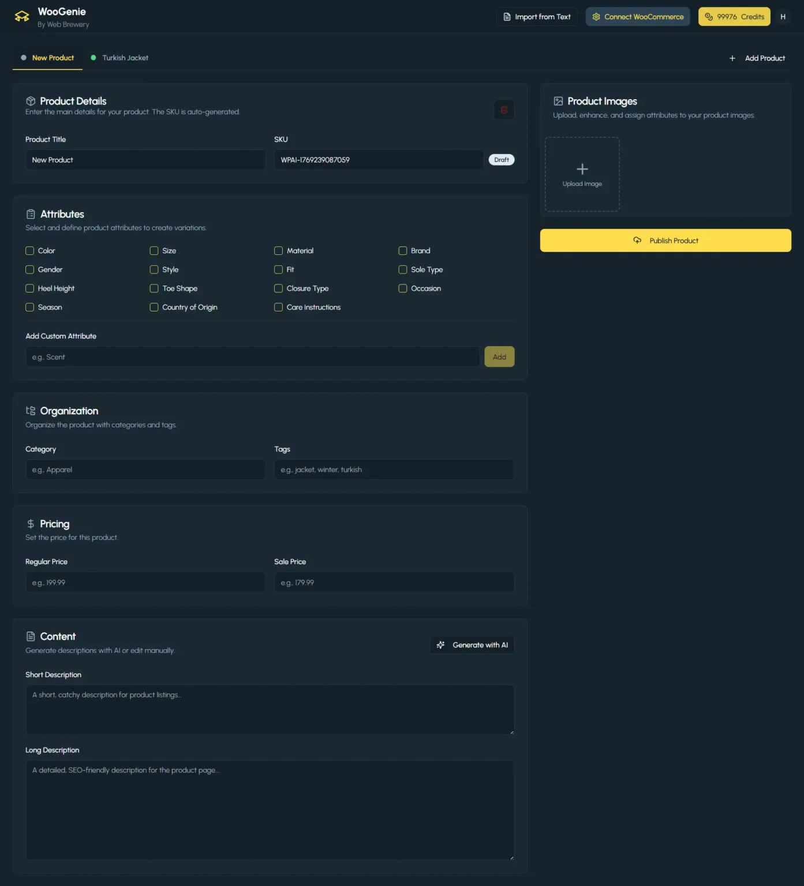
Task: Click the Category input field
Action: 145,470
